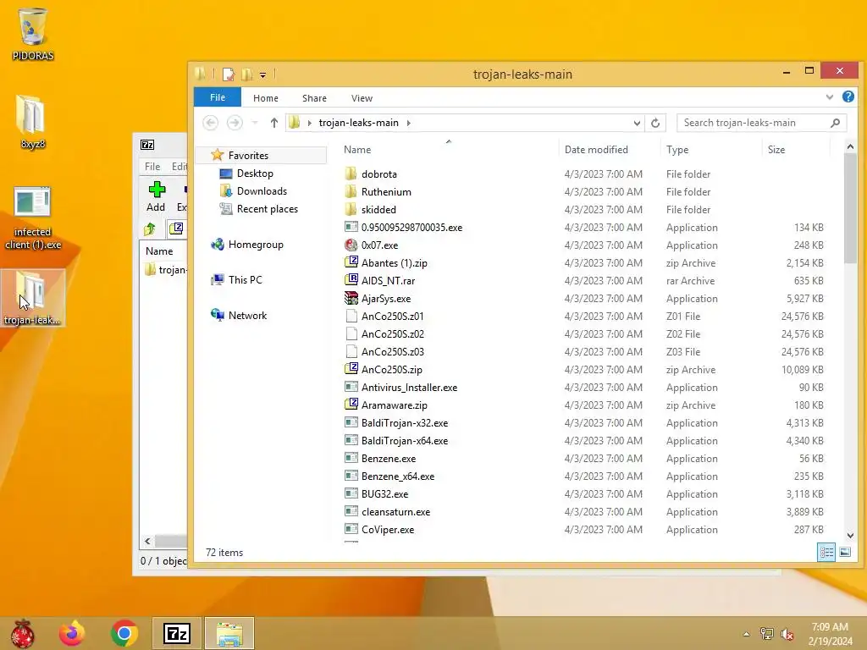Go back with the Explorer back arrow
This screenshot has width=867, height=650.
pyautogui.click(x=210, y=123)
